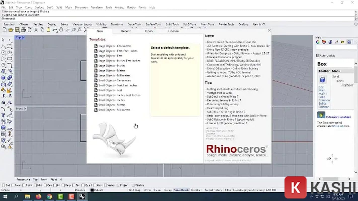The height and width of the screenshot is (201, 358).
Task: Open Firefox from the Windows taskbar
Action: (x=38, y=196)
